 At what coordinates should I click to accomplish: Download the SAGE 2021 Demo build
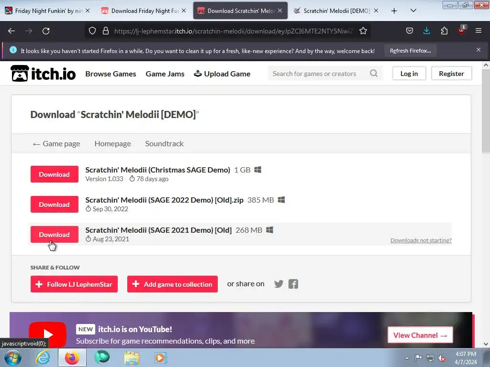pyautogui.click(x=55, y=234)
